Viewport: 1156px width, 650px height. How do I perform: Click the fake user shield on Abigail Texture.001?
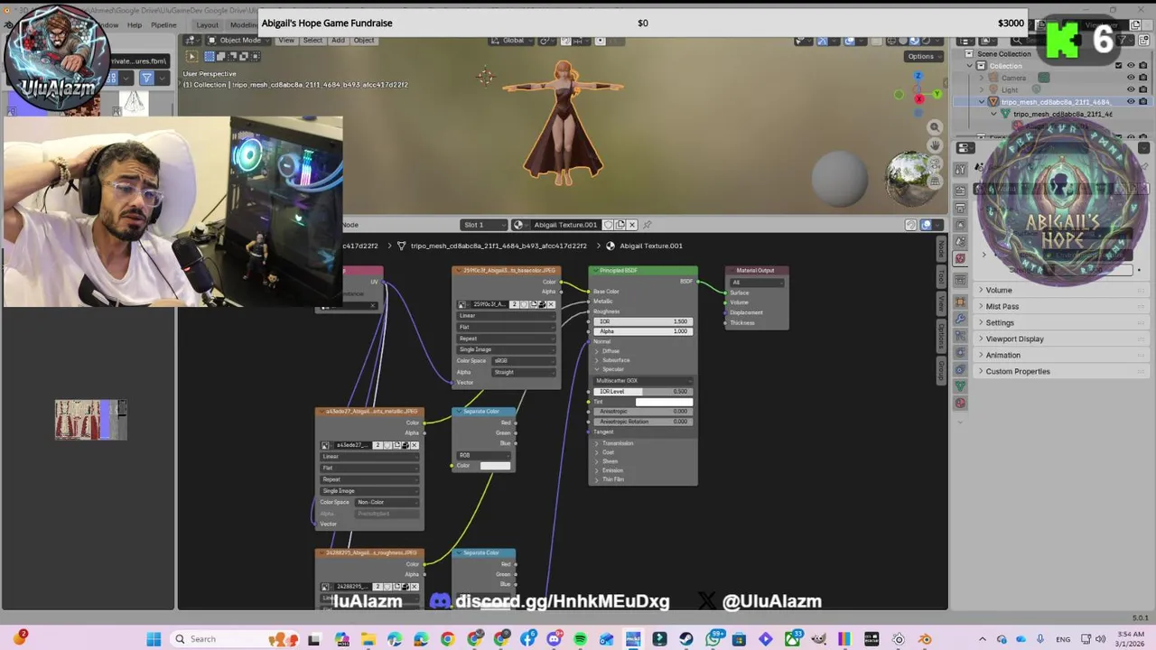click(x=608, y=225)
